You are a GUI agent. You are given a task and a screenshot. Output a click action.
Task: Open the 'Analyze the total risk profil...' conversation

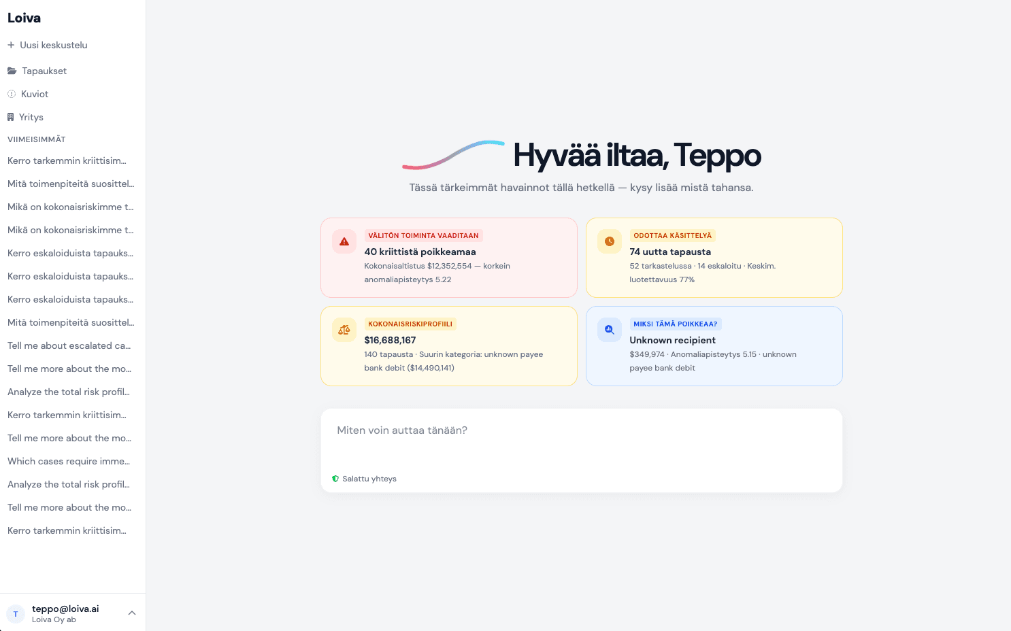click(x=68, y=392)
